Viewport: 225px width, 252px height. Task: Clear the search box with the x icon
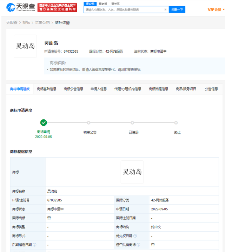tap(165, 9)
